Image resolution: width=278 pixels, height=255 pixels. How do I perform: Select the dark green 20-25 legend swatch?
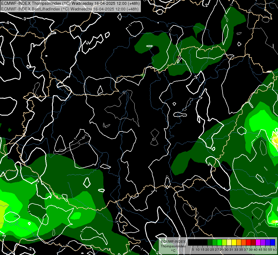210,242
